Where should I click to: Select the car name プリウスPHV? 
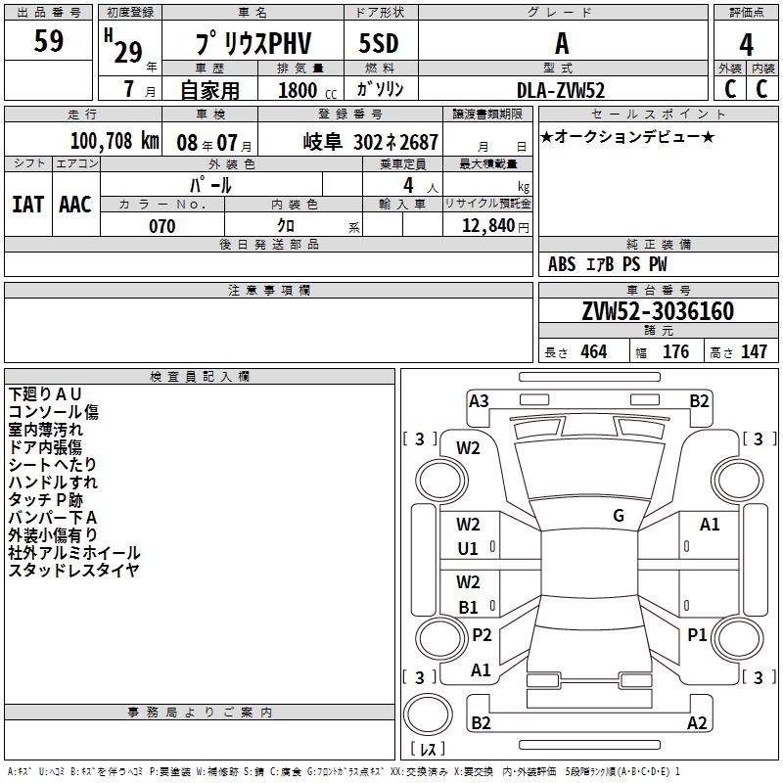[253, 44]
